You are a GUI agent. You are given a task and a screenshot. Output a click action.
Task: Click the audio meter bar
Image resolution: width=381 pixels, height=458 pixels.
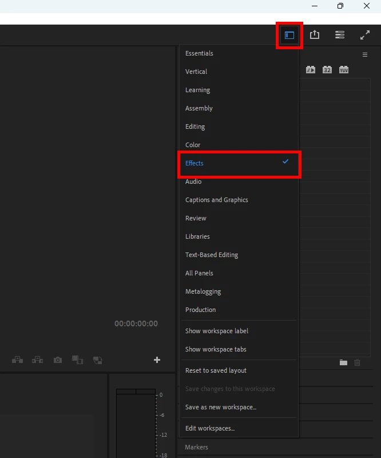(x=136, y=426)
